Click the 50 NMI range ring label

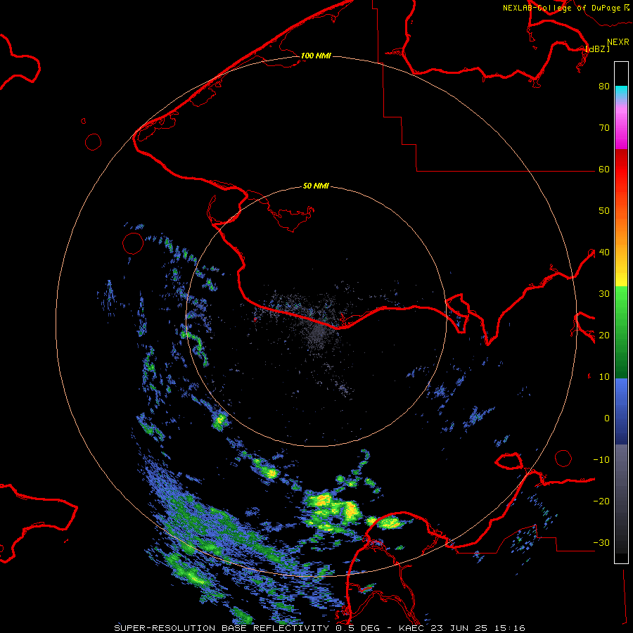pos(316,186)
